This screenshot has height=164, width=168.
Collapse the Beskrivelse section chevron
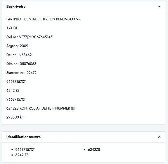tap(159, 7)
